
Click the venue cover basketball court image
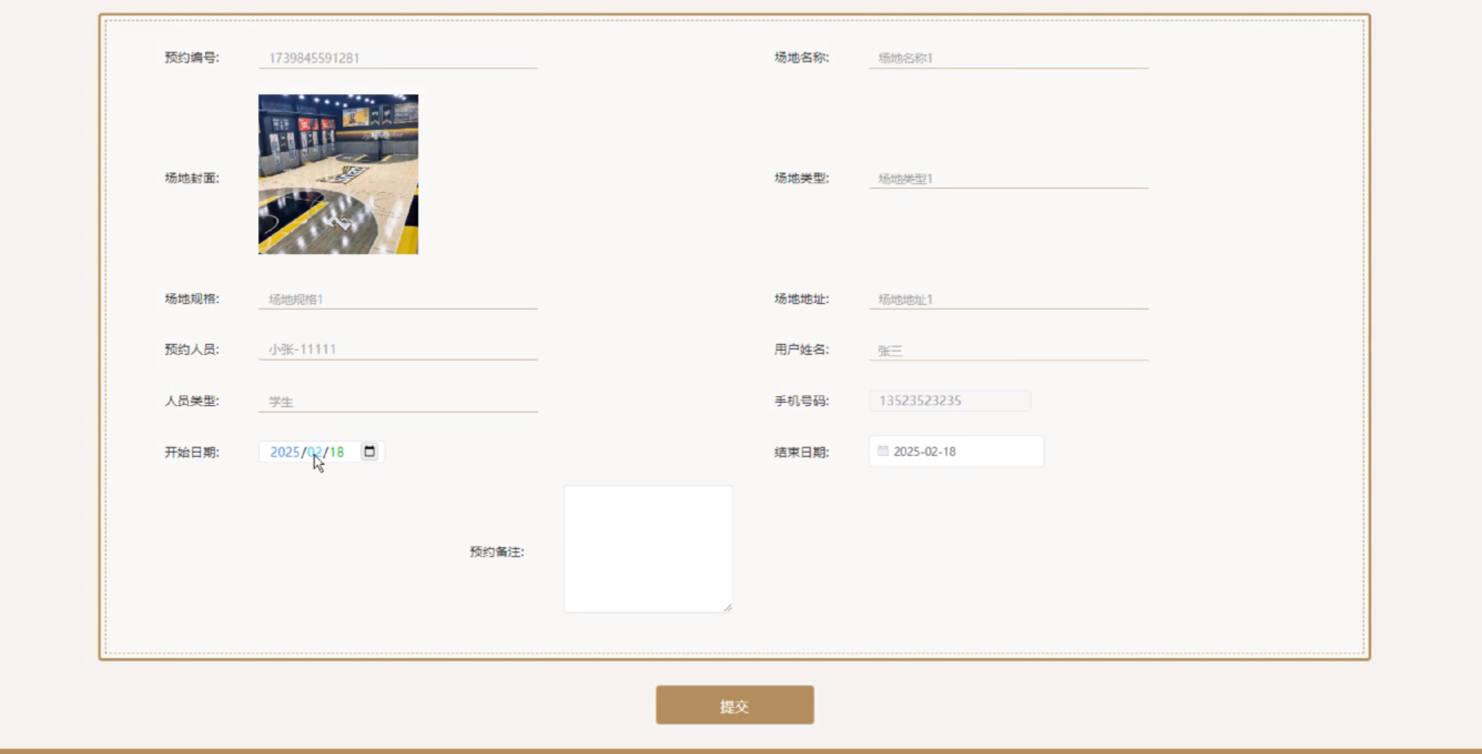338,174
